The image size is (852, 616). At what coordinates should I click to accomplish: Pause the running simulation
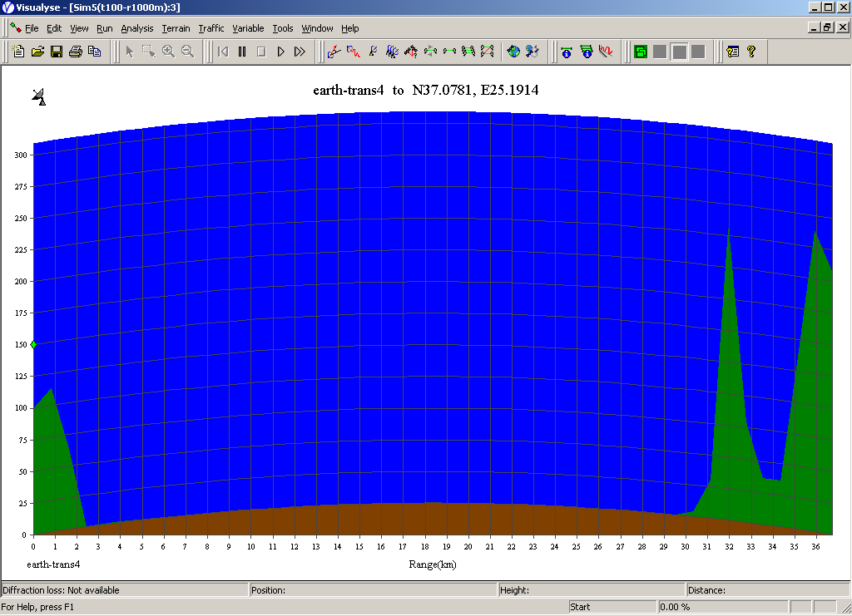(x=242, y=52)
